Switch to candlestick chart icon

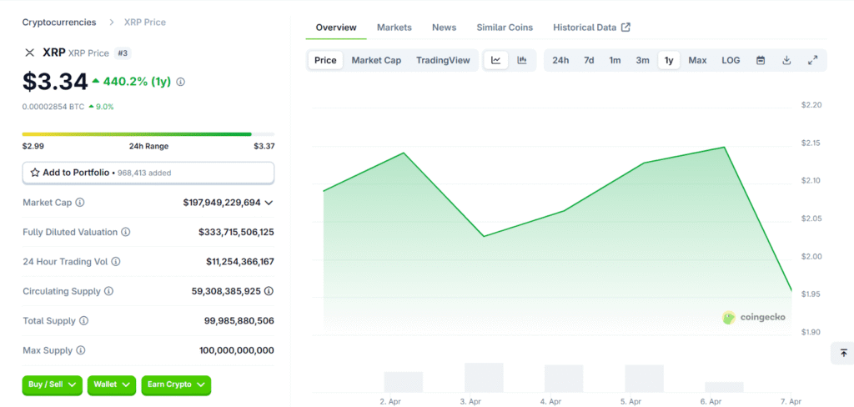click(x=522, y=61)
